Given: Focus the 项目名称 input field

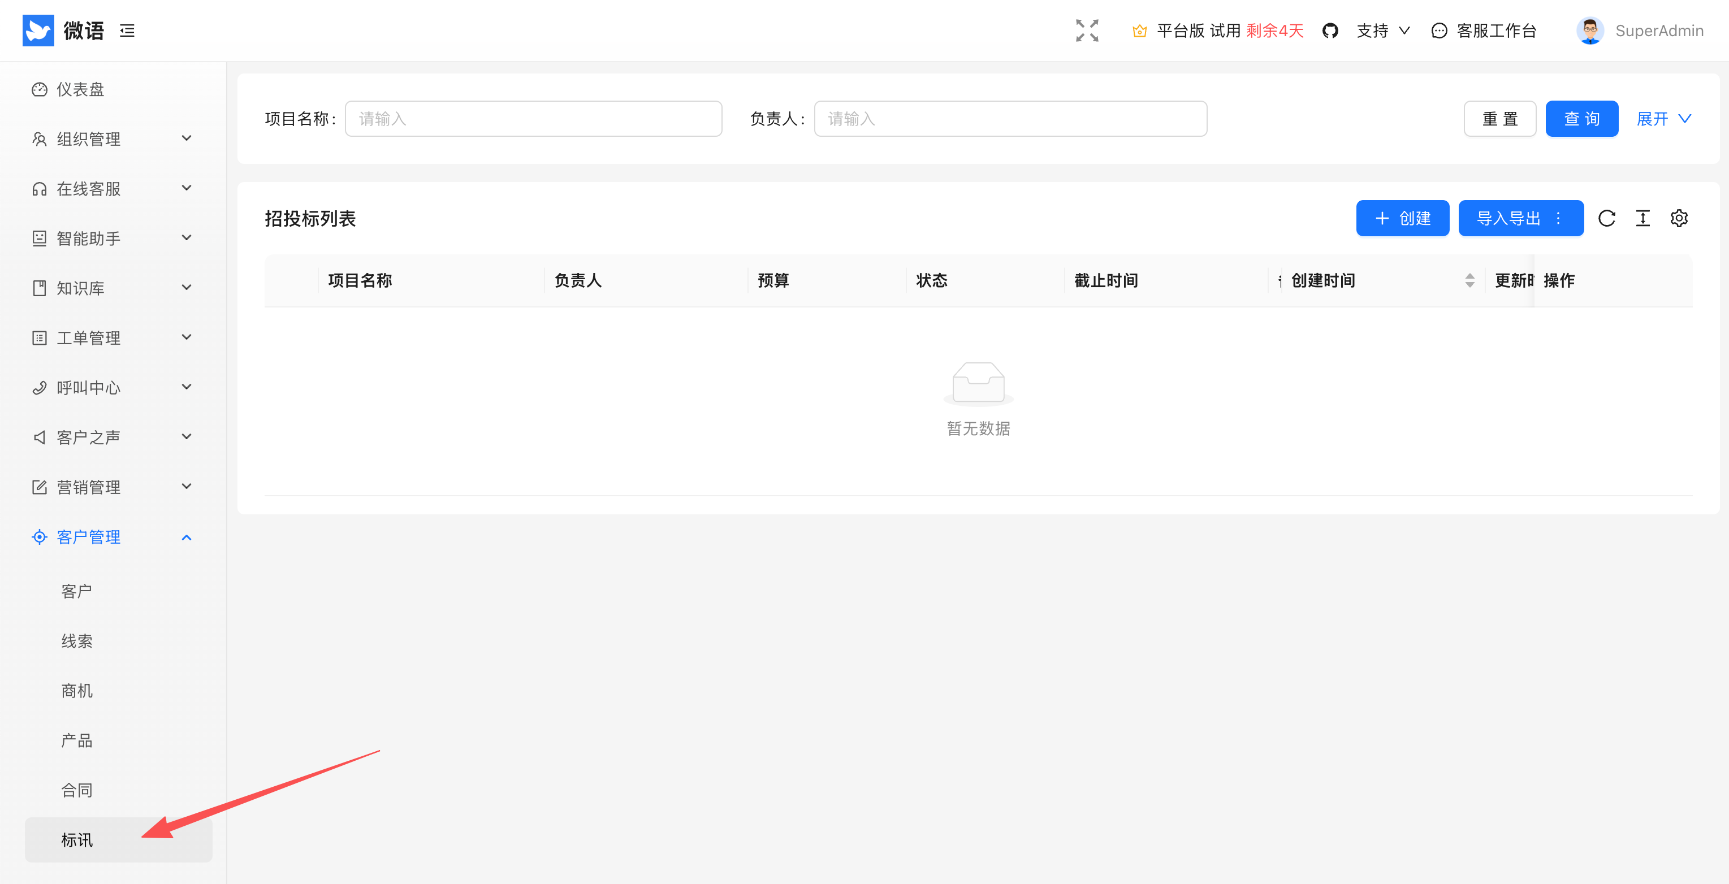Looking at the screenshot, I should point(534,119).
